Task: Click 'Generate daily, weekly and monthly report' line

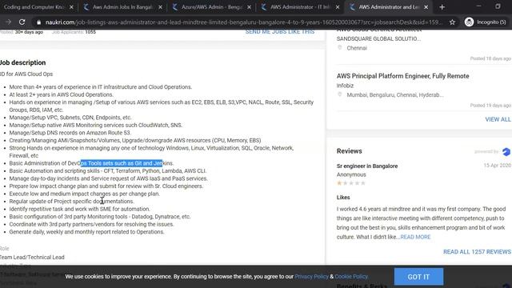Action: tap(86, 232)
